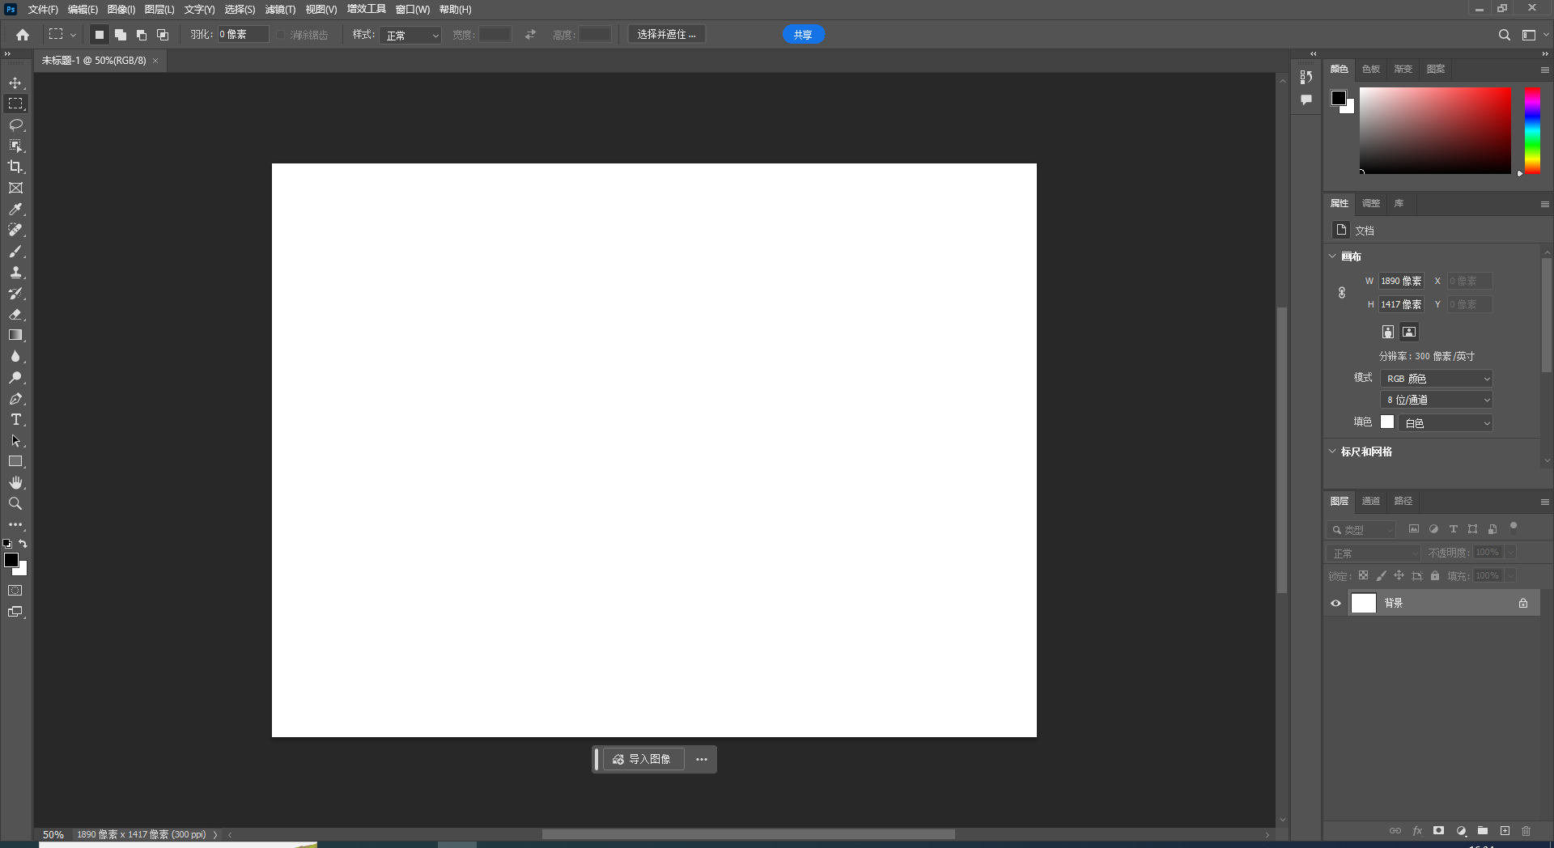The height and width of the screenshot is (848, 1554).
Task: Select the Horizontal Type tool
Action: tap(15, 419)
